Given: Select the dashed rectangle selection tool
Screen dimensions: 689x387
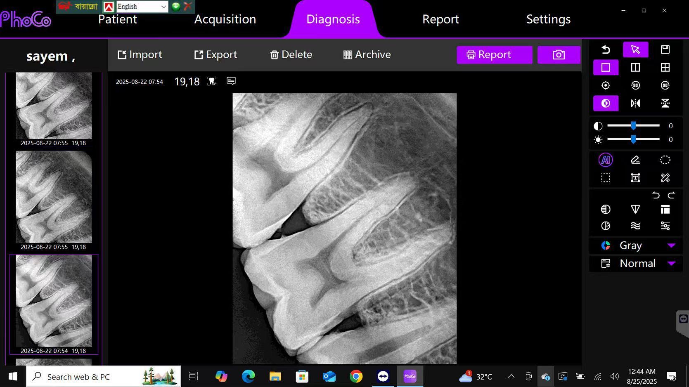Looking at the screenshot, I should (x=606, y=178).
